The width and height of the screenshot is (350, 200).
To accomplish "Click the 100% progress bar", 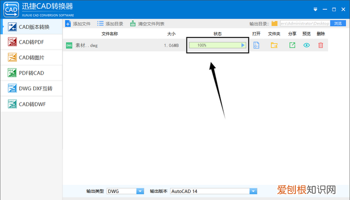I will tap(218, 45).
